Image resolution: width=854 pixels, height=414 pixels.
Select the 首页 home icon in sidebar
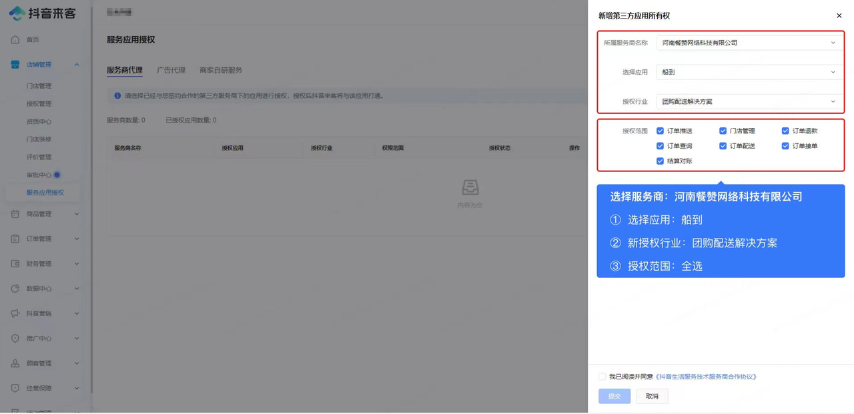click(x=15, y=40)
